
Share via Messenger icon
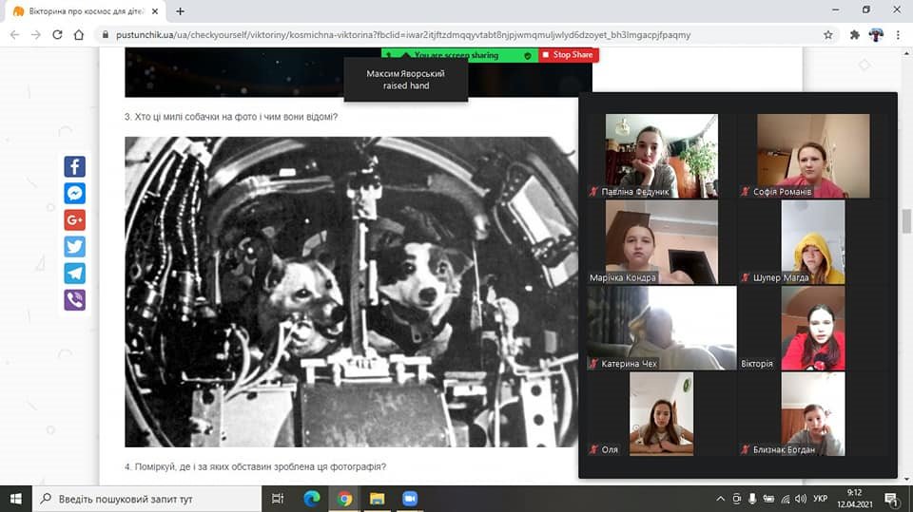coord(74,193)
